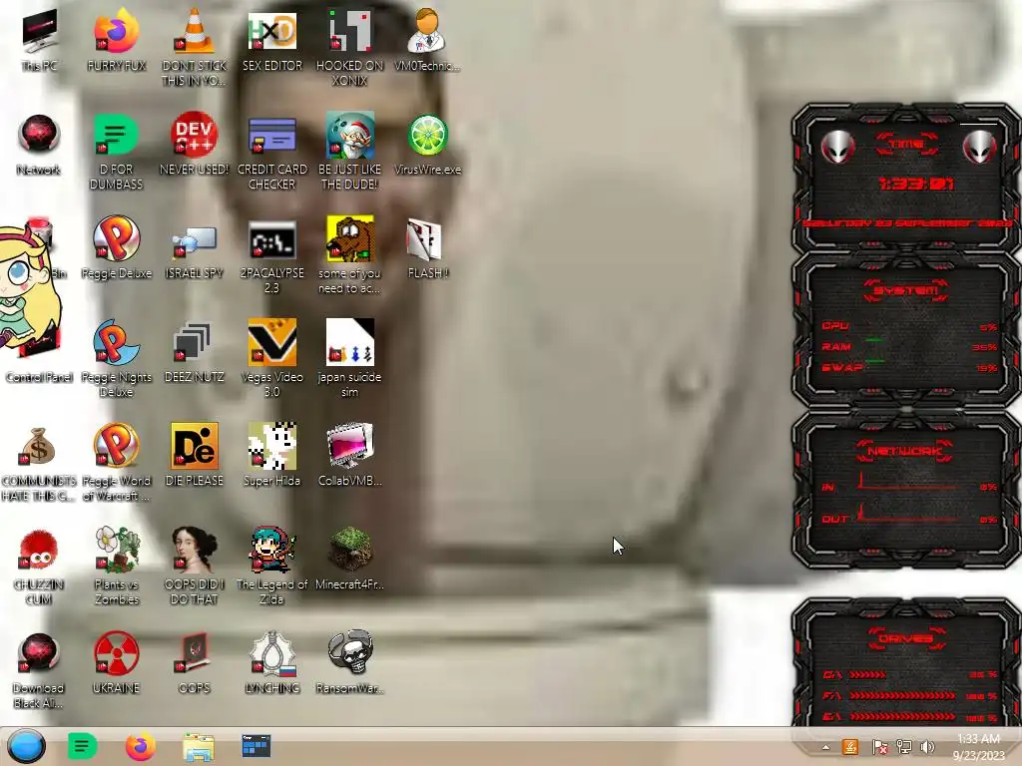This screenshot has width=1022, height=766.
Task: Select the Network desktop icon
Action: [x=39, y=145]
